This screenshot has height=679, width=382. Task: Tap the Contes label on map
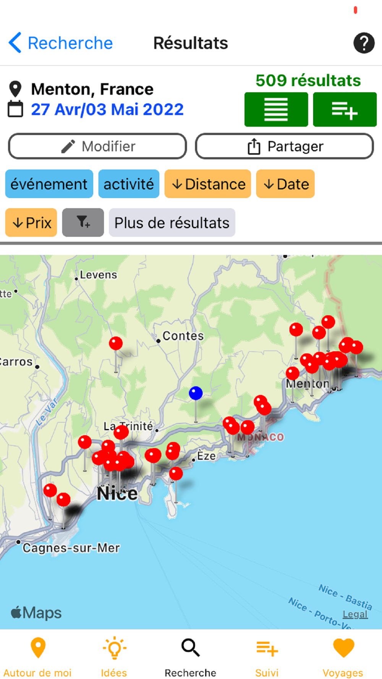[x=183, y=336]
